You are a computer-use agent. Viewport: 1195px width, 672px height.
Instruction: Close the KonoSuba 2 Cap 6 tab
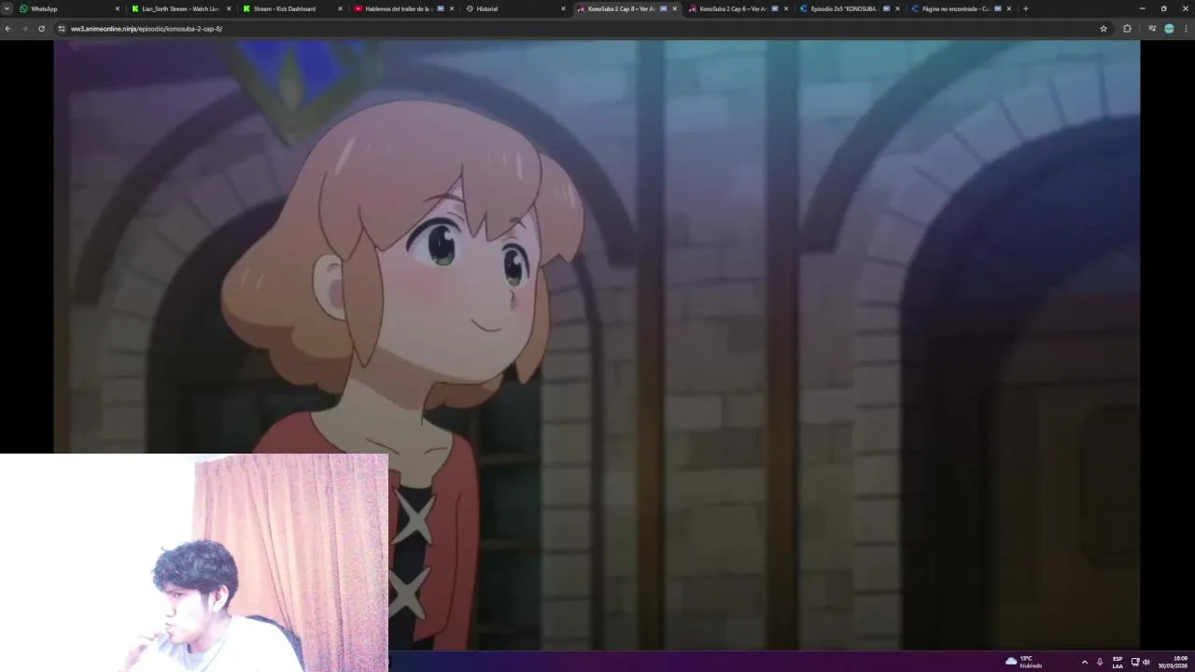tap(786, 8)
